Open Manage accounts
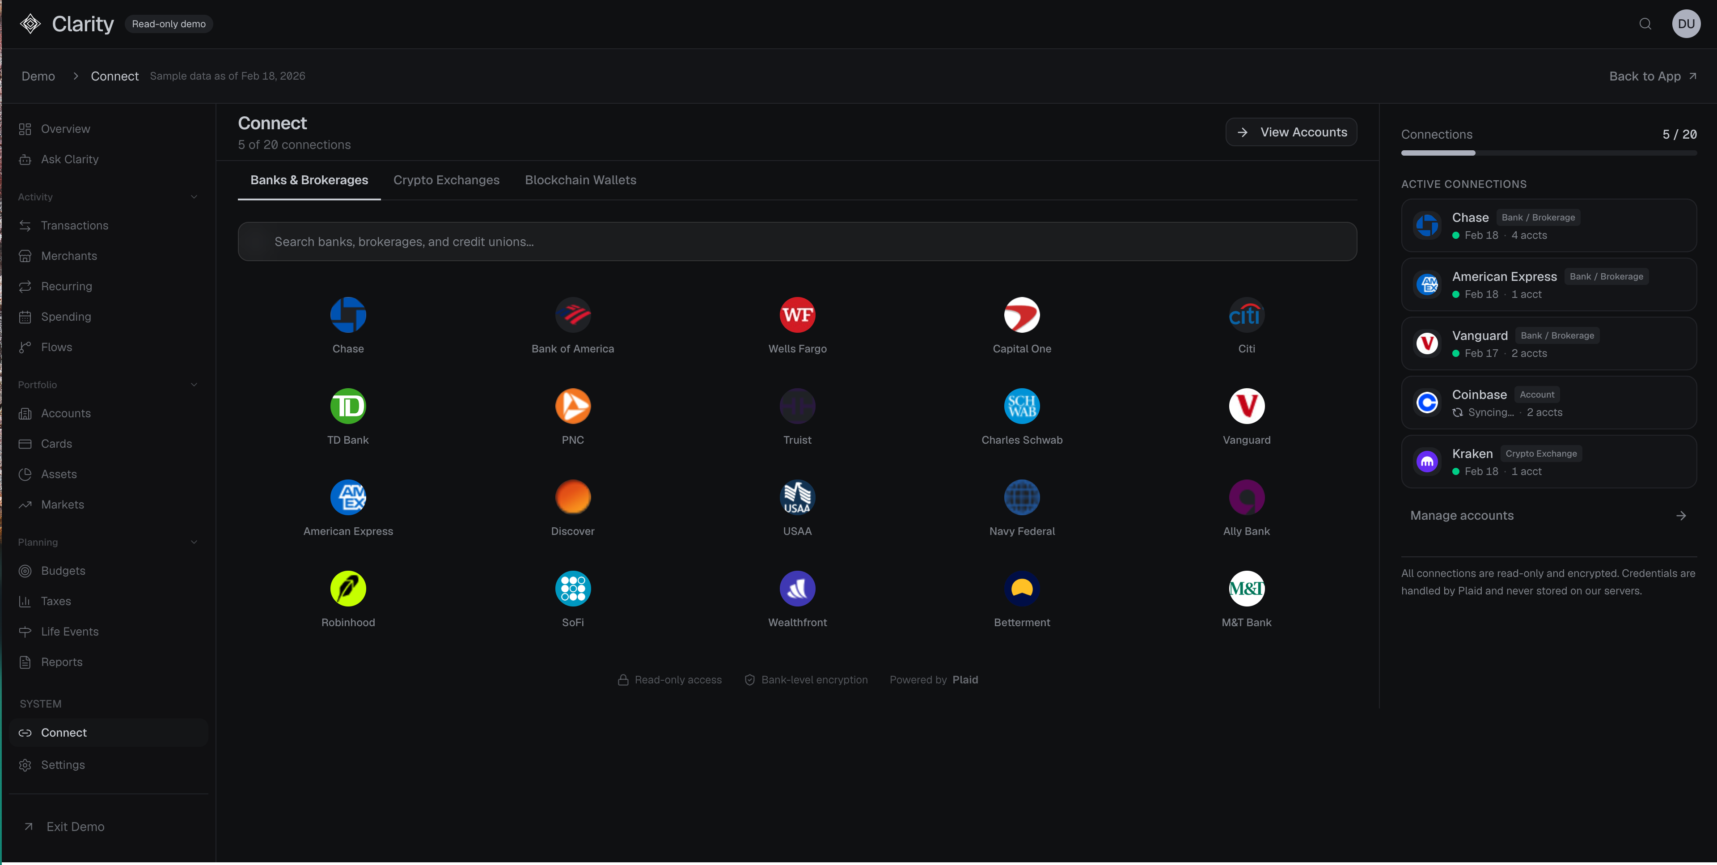This screenshot has height=865, width=1717. 1462,515
